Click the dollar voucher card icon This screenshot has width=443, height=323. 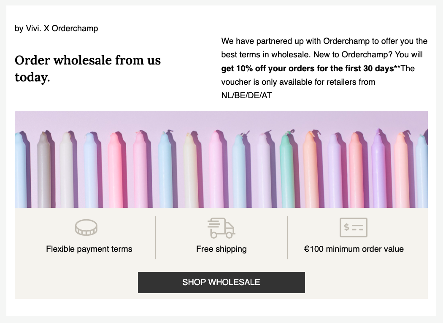354,228
